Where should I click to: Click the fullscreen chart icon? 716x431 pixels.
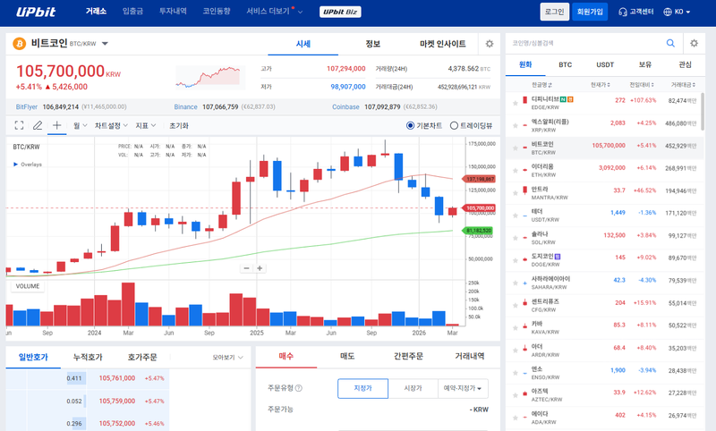19,126
